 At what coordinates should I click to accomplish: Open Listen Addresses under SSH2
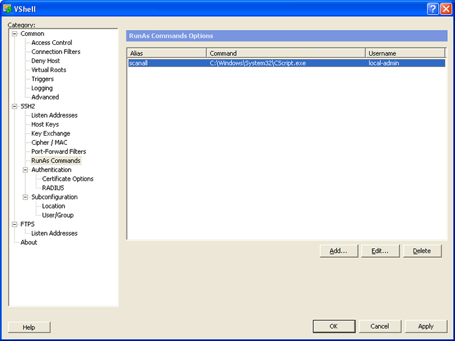click(54, 116)
